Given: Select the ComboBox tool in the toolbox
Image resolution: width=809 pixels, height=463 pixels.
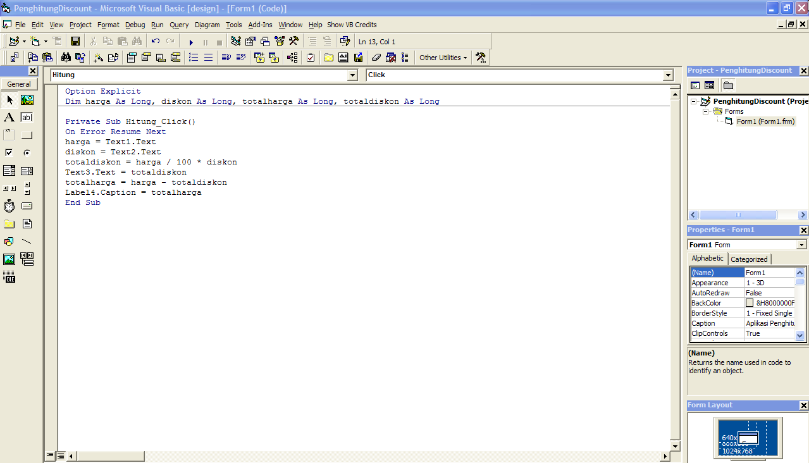Looking at the screenshot, I should point(9,170).
